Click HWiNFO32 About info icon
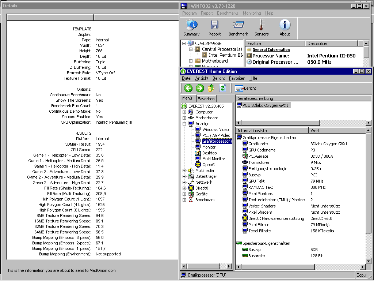Viewport: 374px width, 281px height. coord(285,28)
